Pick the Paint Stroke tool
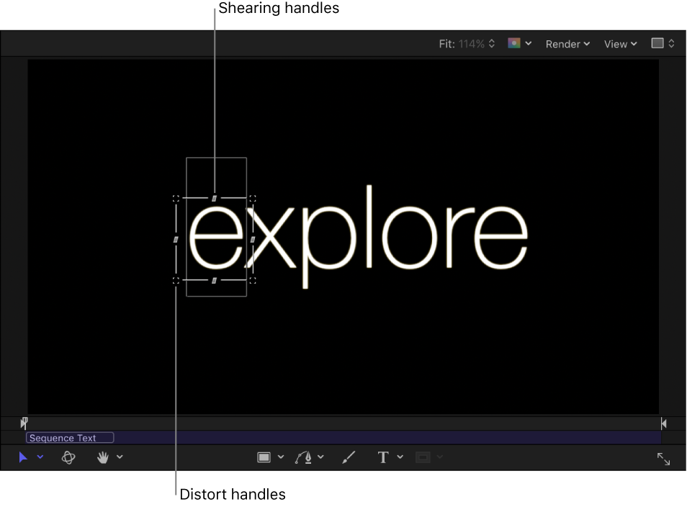687x507 pixels. (x=349, y=457)
